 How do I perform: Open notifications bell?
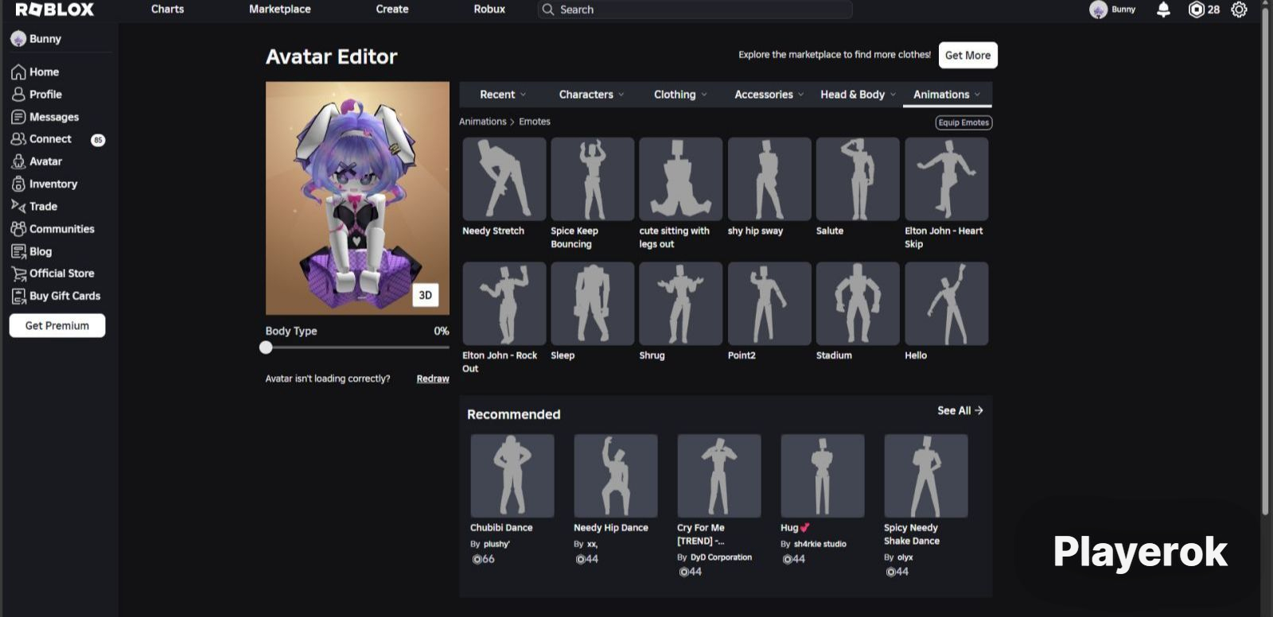[x=1163, y=10]
